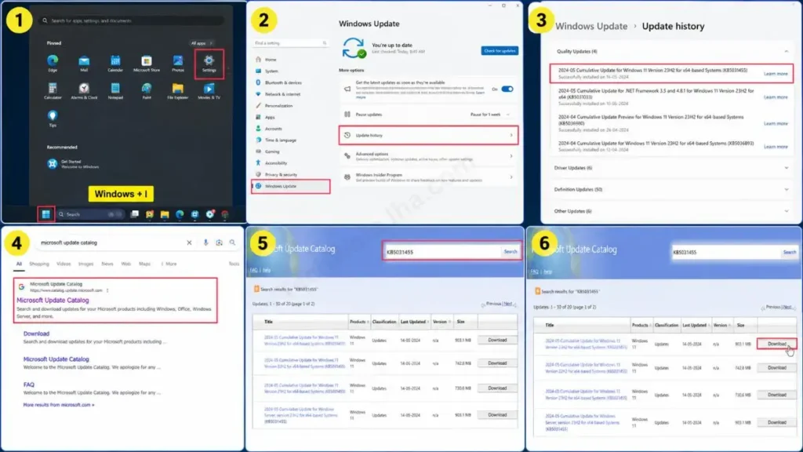The width and height of the screenshot is (803, 452).
Task: Open the Mail app in Start menu
Action: (x=84, y=64)
